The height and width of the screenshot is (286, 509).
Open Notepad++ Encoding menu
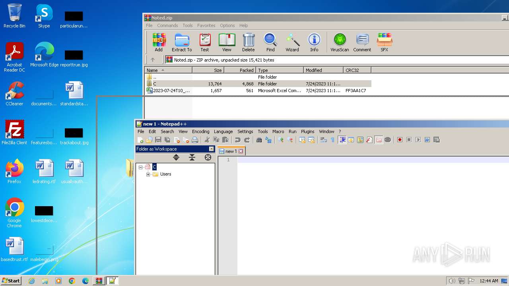pyautogui.click(x=200, y=131)
